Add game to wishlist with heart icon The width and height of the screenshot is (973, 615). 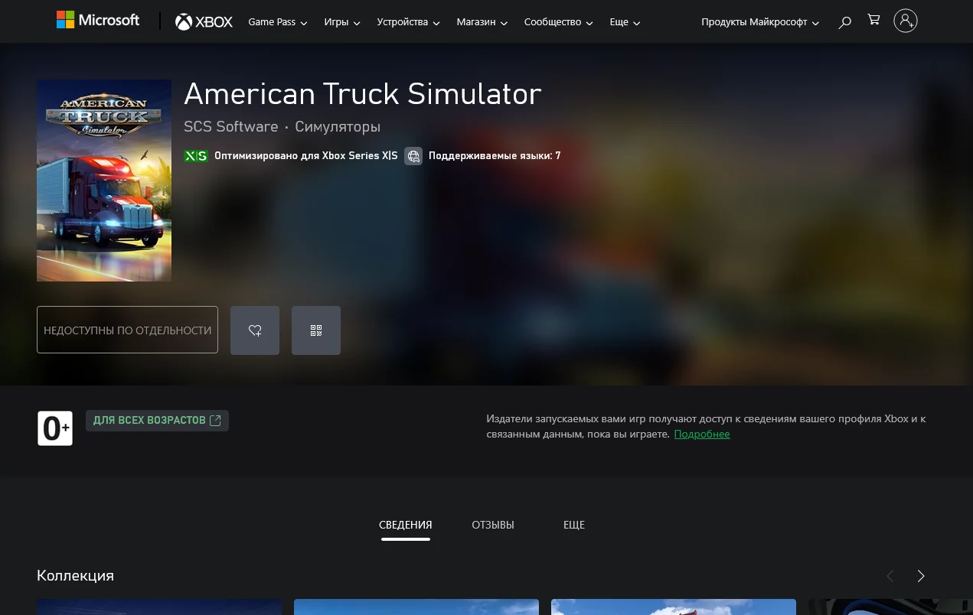click(x=255, y=330)
